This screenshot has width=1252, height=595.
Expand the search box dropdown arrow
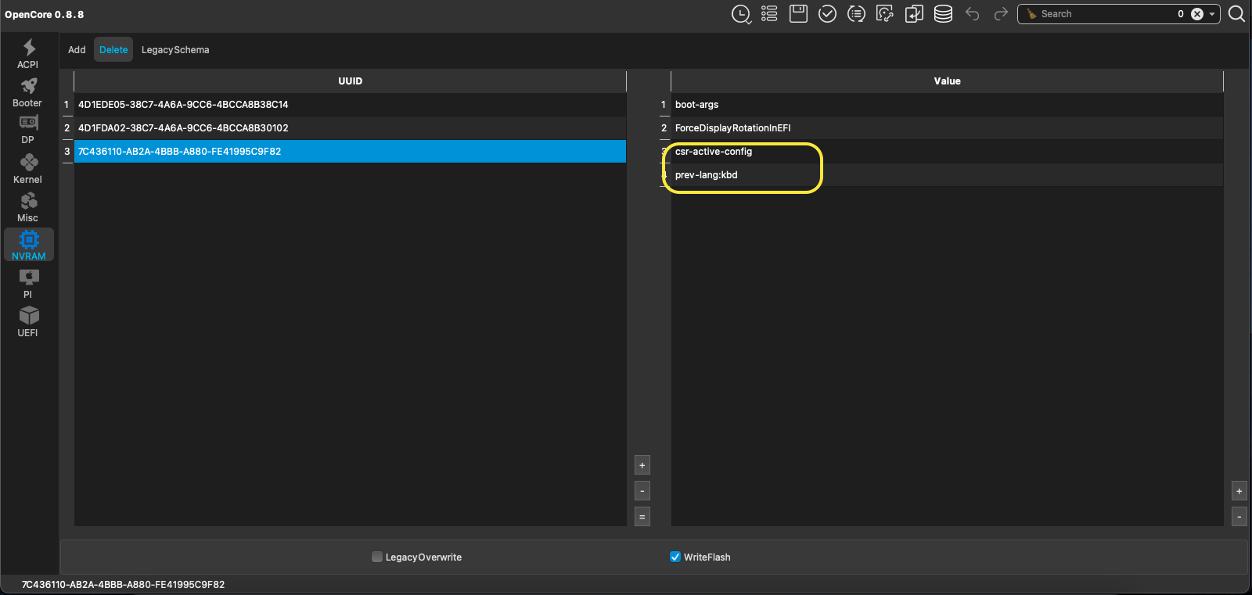click(x=1212, y=14)
